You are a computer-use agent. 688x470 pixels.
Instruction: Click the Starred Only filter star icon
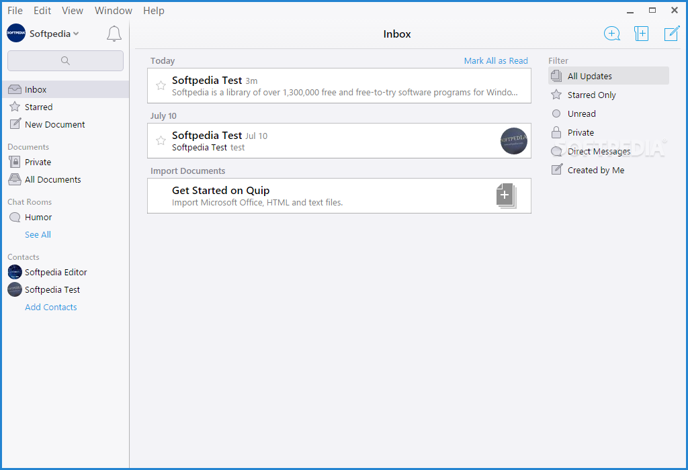(556, 95)
